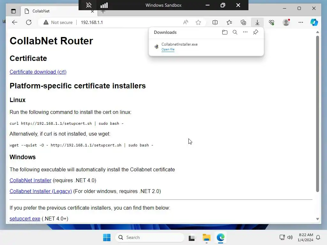327x245 pixels.
Task: Toggle the Downloads toolbar button
Action: click(x=257, y=22)
